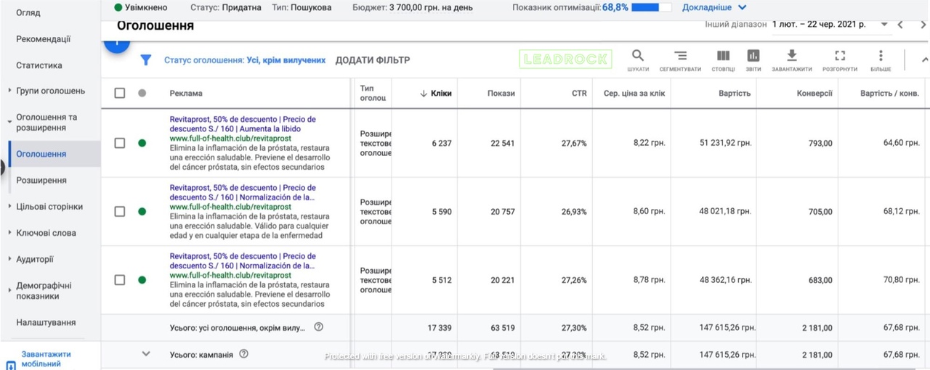Click Завантажити мобільний link
This screenshot has width=930, height=370.
pos(46,359)
